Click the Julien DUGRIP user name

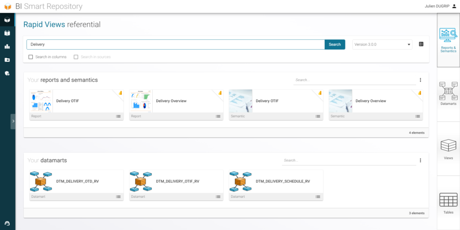[x=438, y=6]
